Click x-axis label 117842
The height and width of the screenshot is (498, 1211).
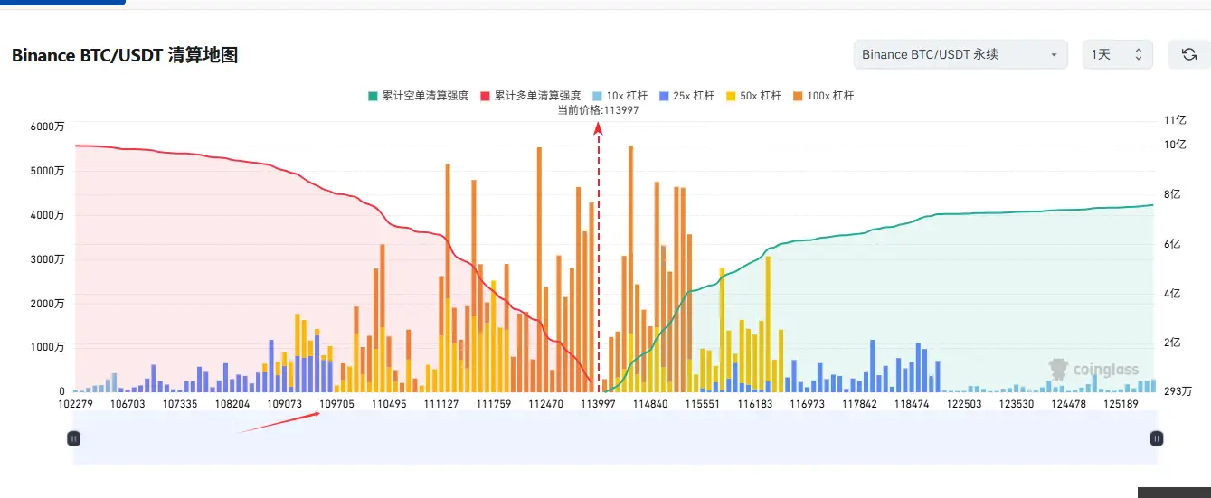coord(860,404)
